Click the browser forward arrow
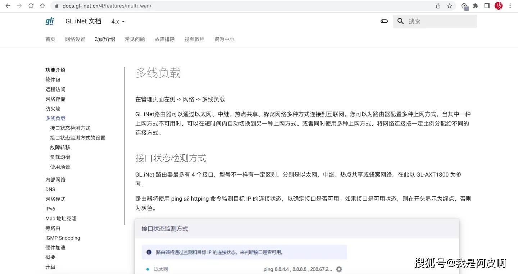This screenshot has width=518, height=274. point(19,6)
